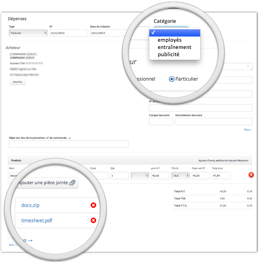The height and width of the screenshot is (262, 260).
Task: Remove the timesheet.pdf attachment
Action: tap(93, 220)
